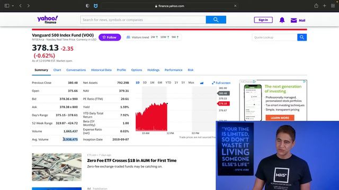Toggle the Safari sidebar icon
The image size is (339, 190).
pos(7,6)
